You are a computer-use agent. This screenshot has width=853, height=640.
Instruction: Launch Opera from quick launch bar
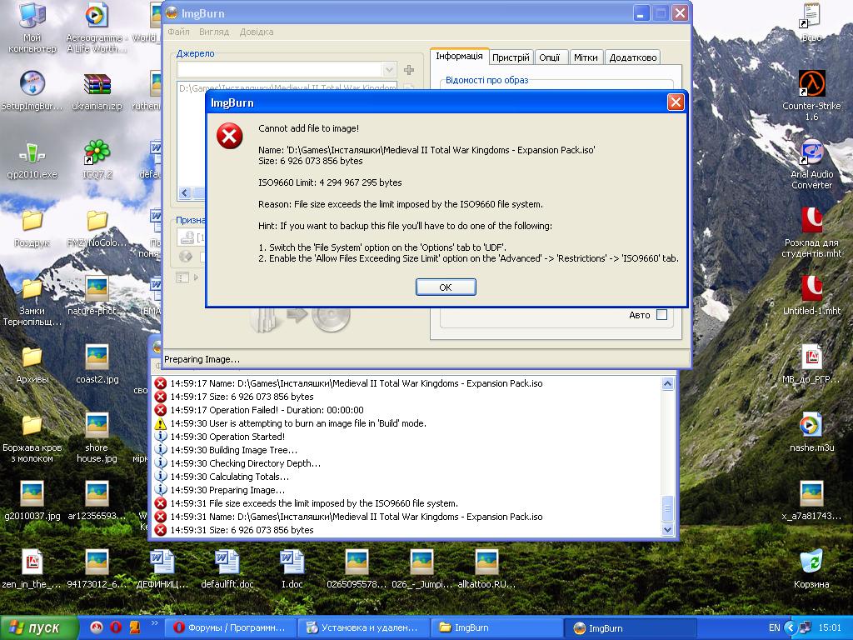tap(116, 627)
